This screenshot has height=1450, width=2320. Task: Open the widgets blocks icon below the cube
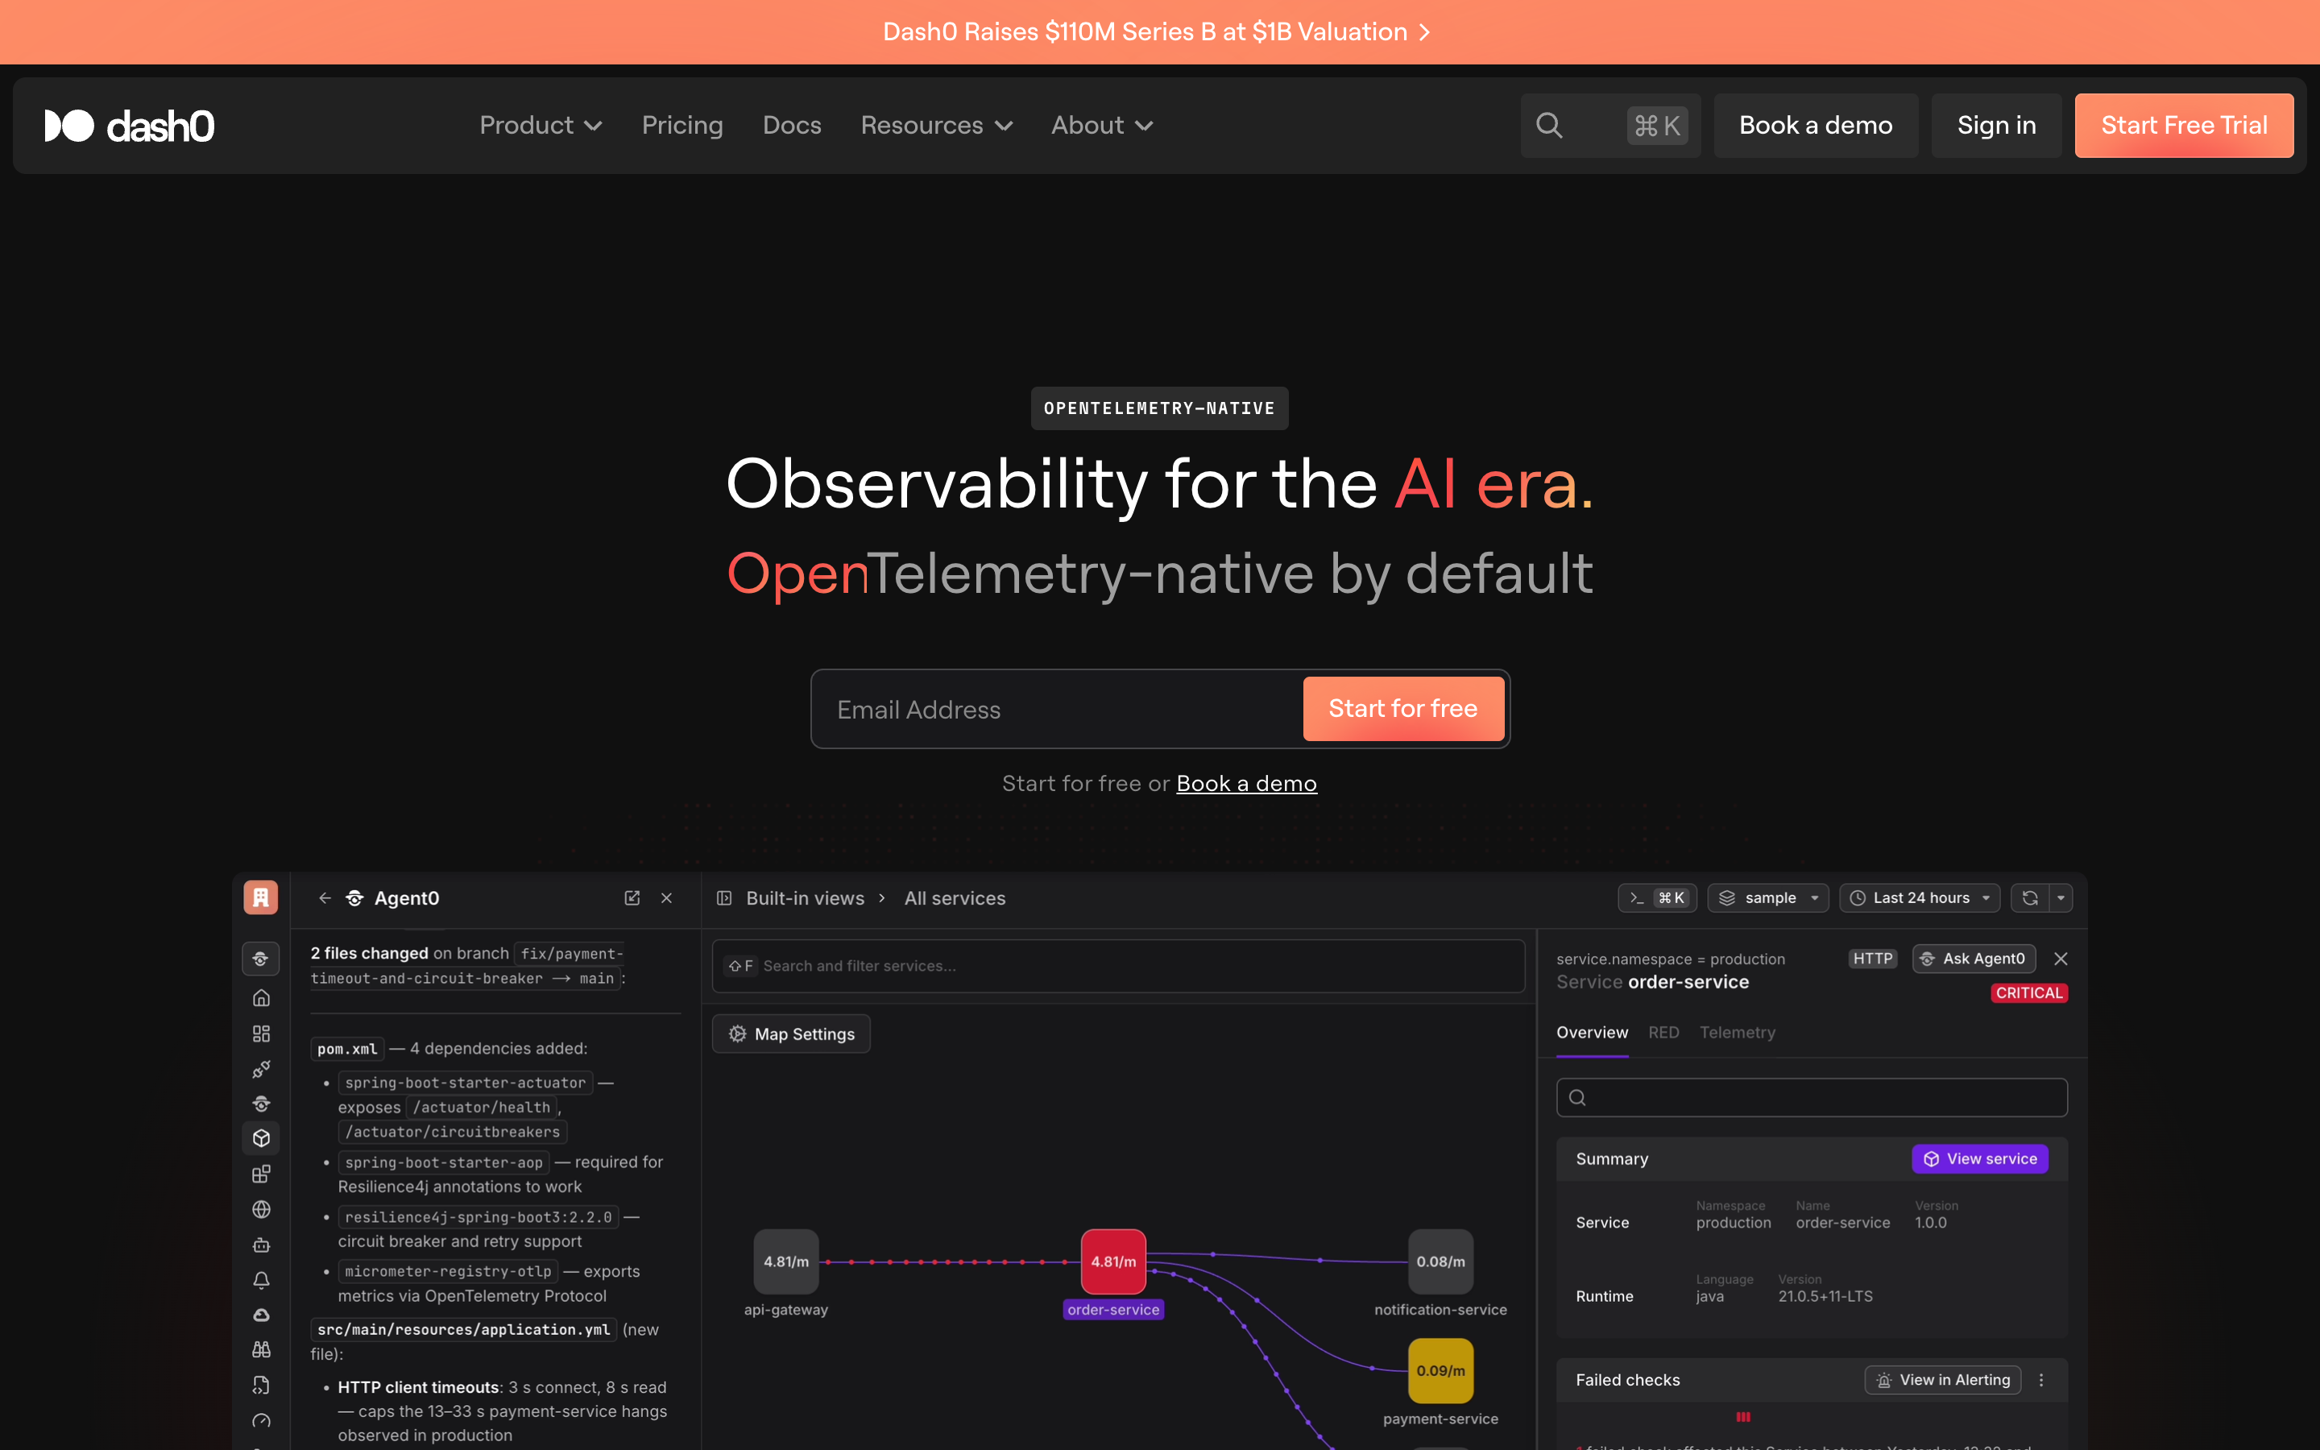coord(261,1174)
